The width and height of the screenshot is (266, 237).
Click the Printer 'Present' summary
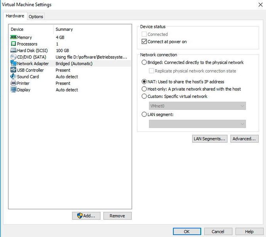(63, 83)
